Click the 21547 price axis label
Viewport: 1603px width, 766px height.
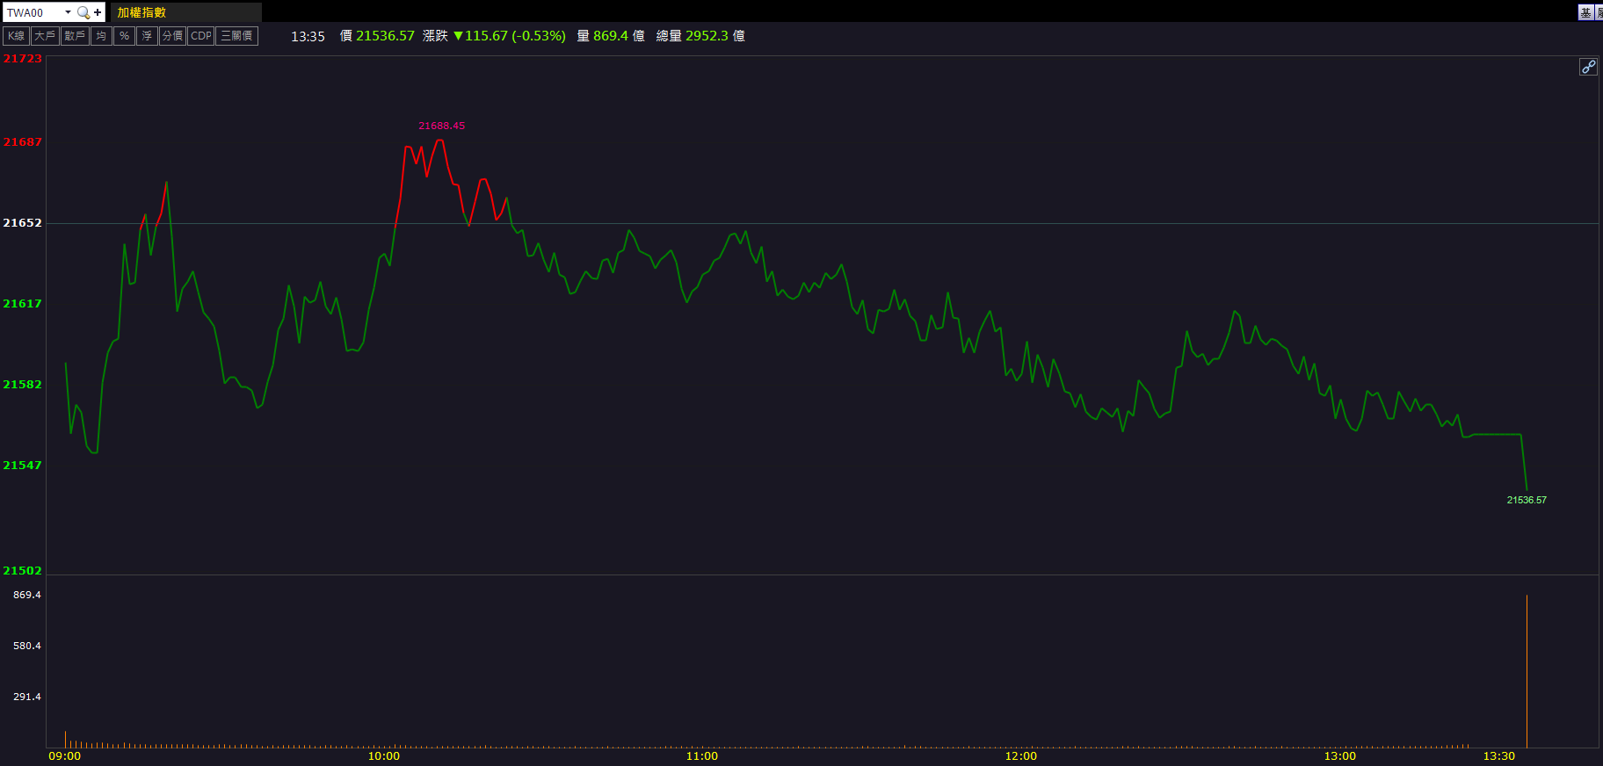(22, 466)
